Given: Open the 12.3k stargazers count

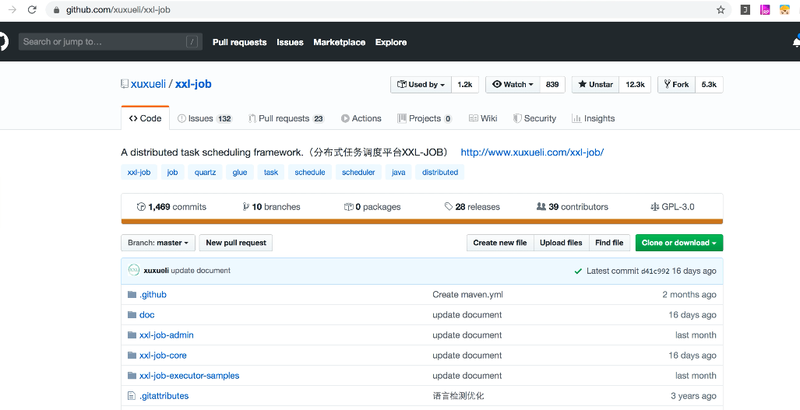Looking at the screenshot, I should tap(635, 85).
